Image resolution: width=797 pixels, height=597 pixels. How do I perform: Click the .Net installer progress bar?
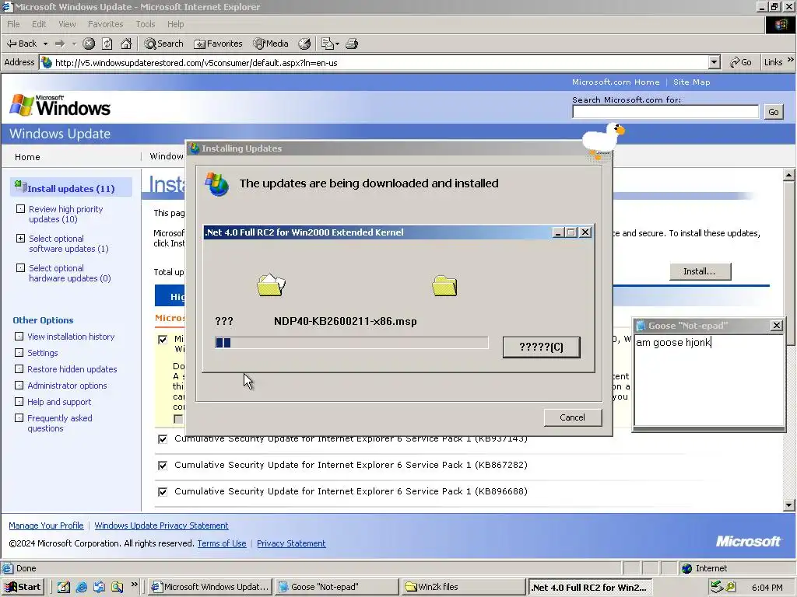pos(351,343)
